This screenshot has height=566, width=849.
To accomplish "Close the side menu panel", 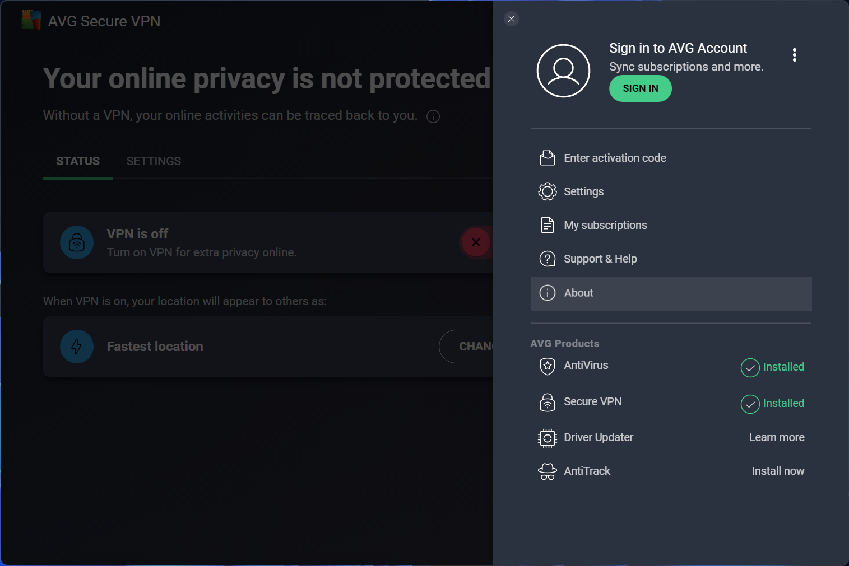I will pos(511,19).
